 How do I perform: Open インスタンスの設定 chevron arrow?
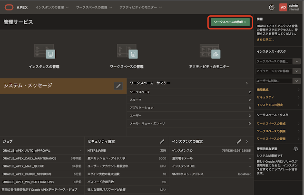[x=247, y=142]
